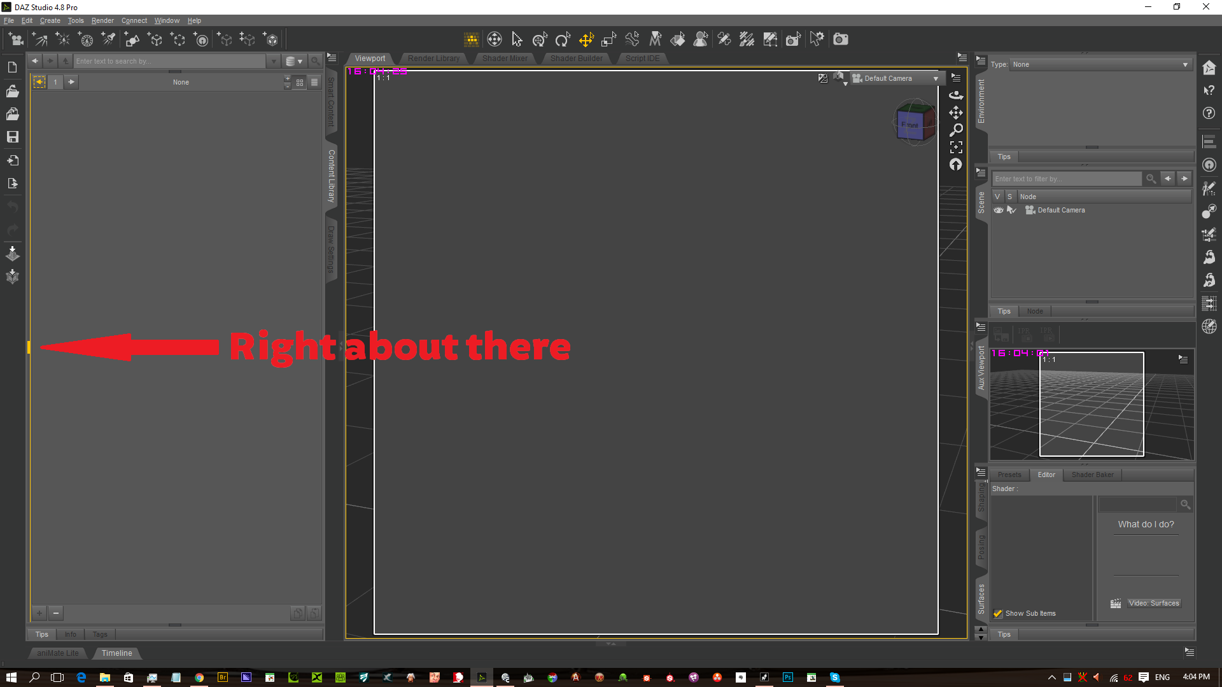Create a new primitive cube

pos(270,39)
